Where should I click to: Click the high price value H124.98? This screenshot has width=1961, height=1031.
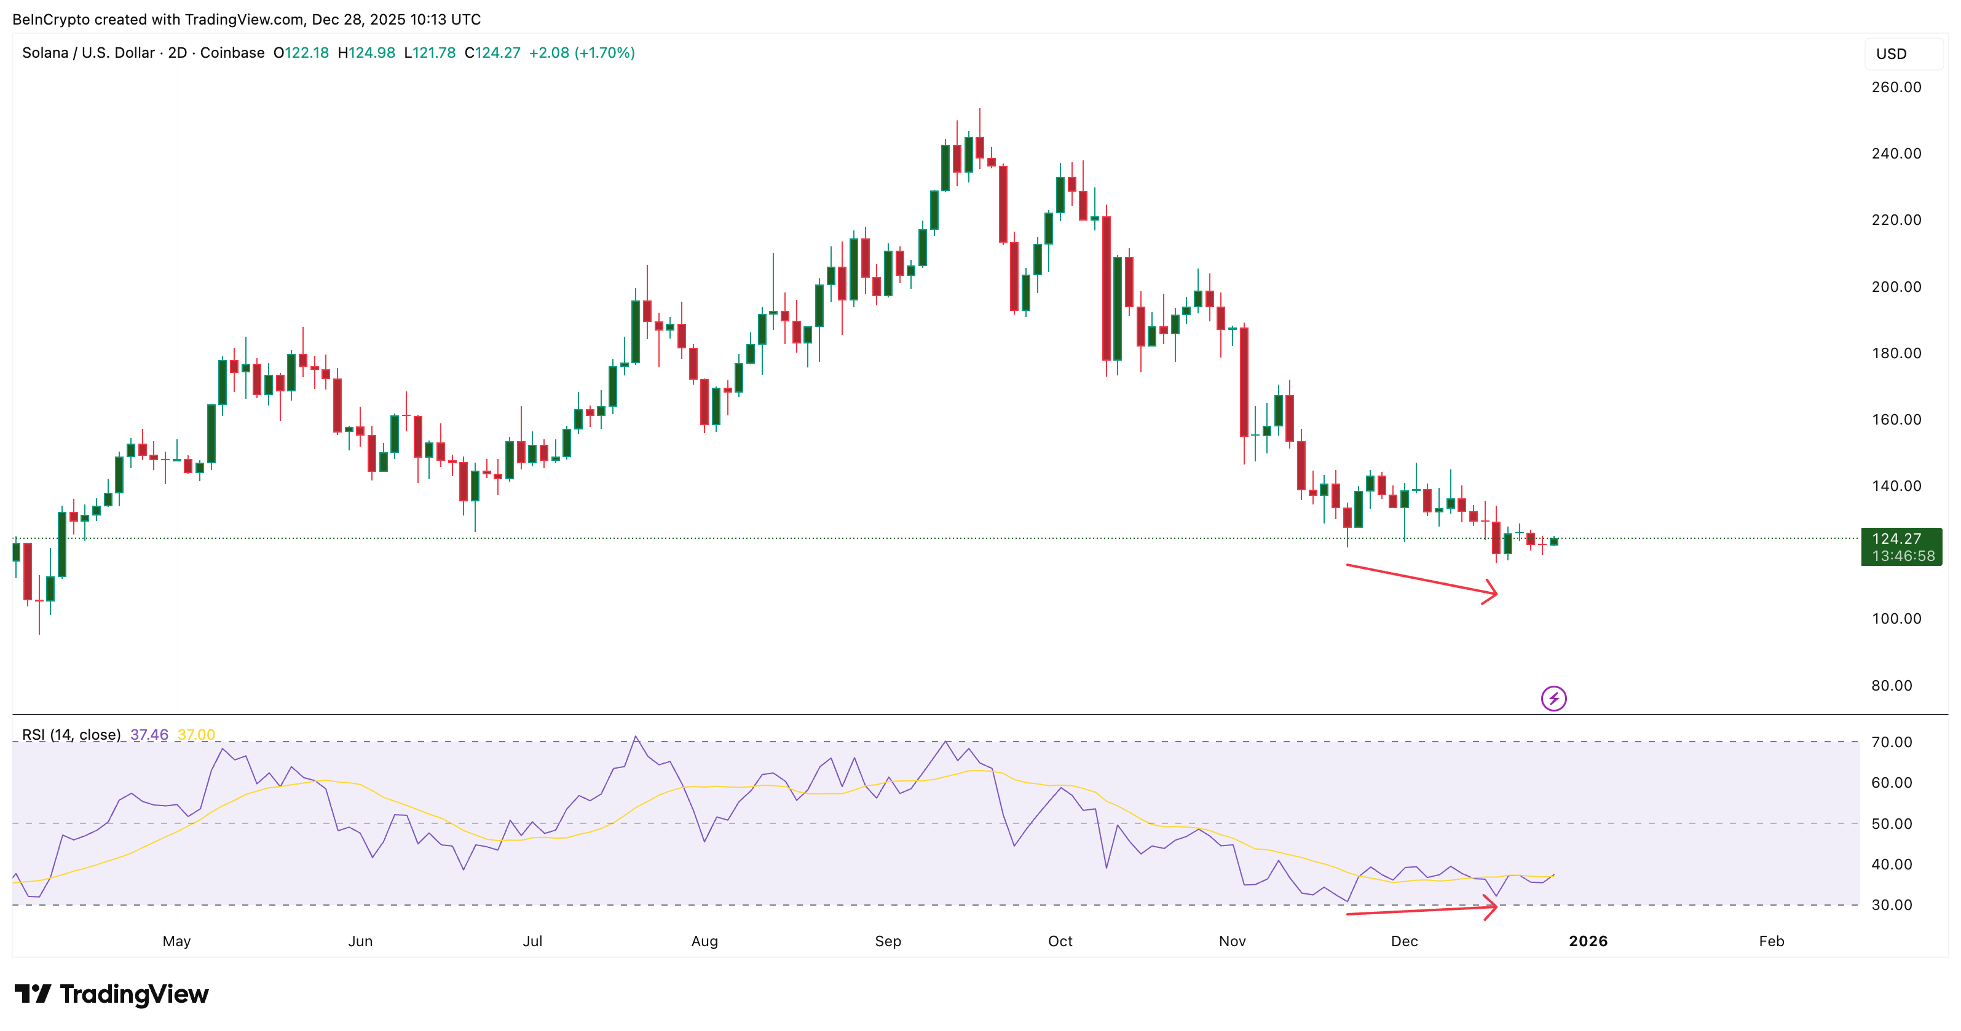pos(367,53)
